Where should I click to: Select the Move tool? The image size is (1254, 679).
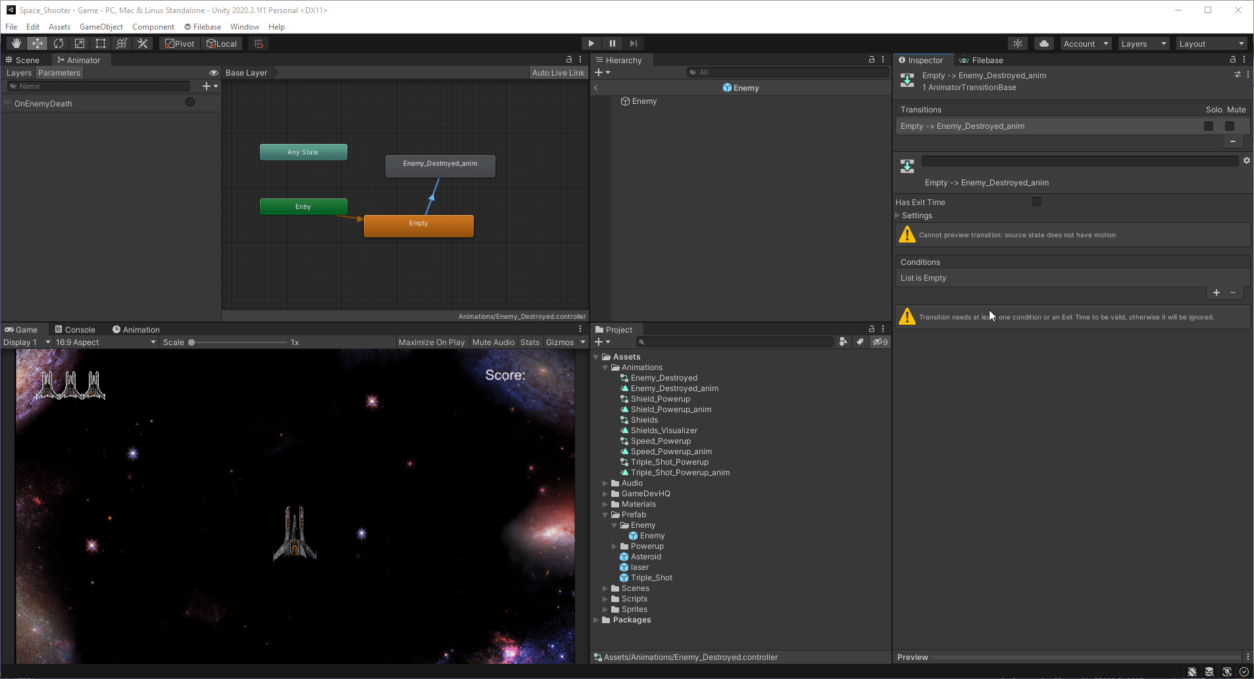point(38,43)
